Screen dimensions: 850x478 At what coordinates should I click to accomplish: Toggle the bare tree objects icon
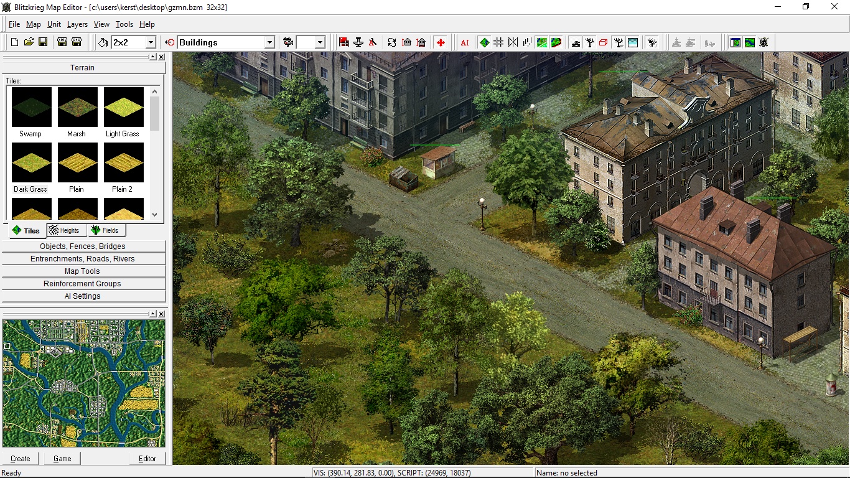(x=590, y=42)
